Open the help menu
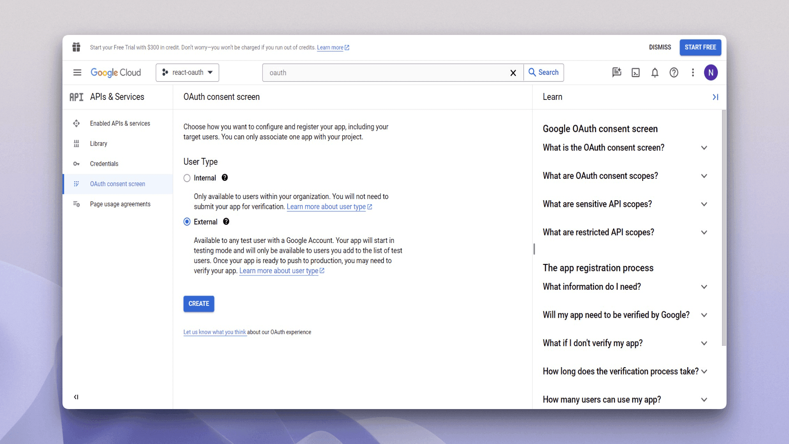 coord(674,72)
